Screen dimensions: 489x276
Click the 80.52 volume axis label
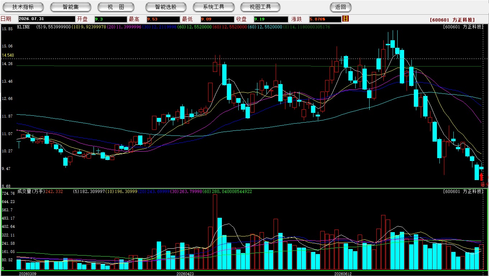7,260
